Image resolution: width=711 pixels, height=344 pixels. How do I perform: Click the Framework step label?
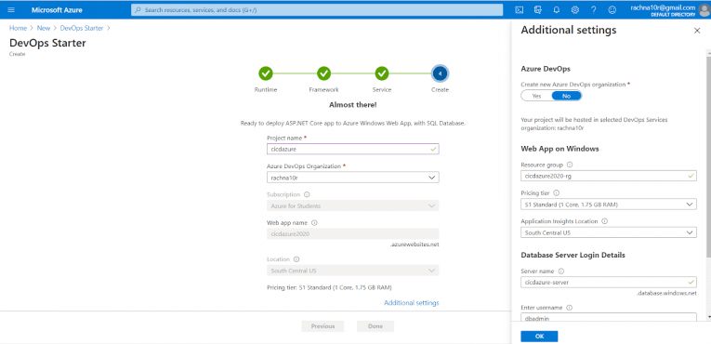[x=323, y=90]
